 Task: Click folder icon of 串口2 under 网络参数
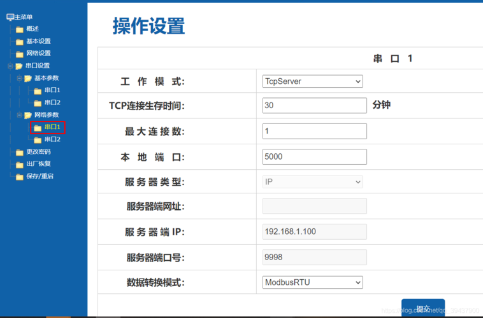[38, 140]
